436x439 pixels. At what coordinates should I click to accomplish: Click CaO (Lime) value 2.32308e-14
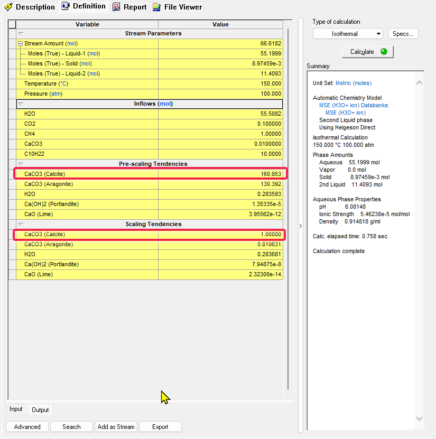(221, 274)
